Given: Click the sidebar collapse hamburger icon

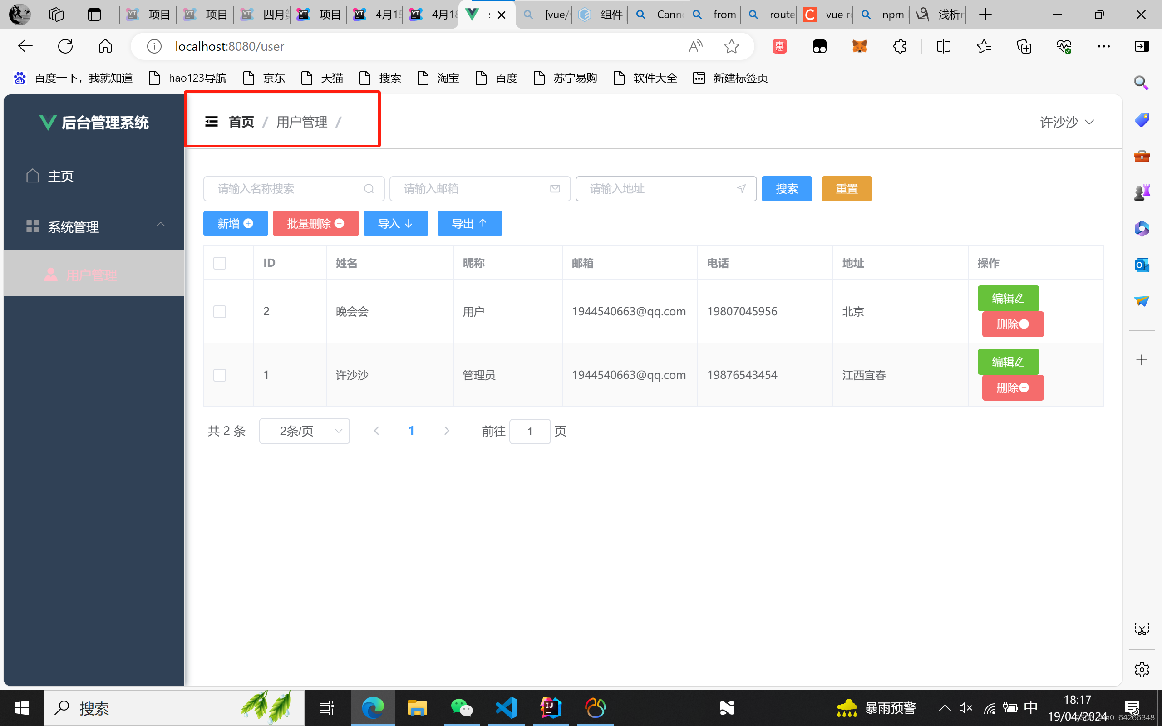Looking at the screenshot, I should click(211, 122).
